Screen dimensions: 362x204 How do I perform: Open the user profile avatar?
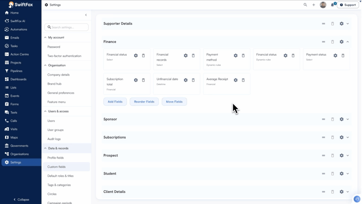(323, 4)
